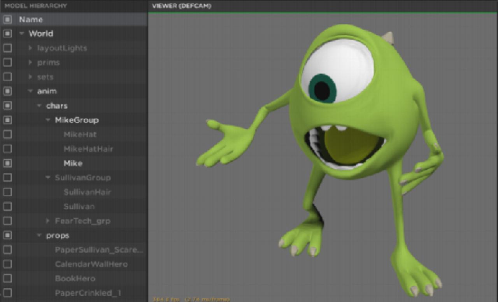Screen dimensions: 498x302
Task: Click the Model Hierarchy panel title
Action: (36, 6)
